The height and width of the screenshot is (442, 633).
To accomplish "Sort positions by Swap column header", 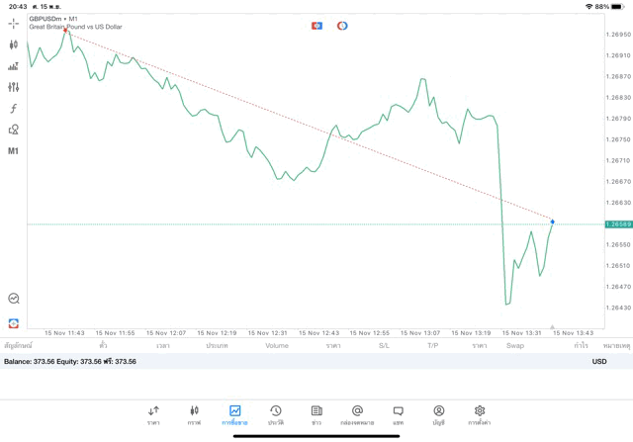I will point(515,346).
